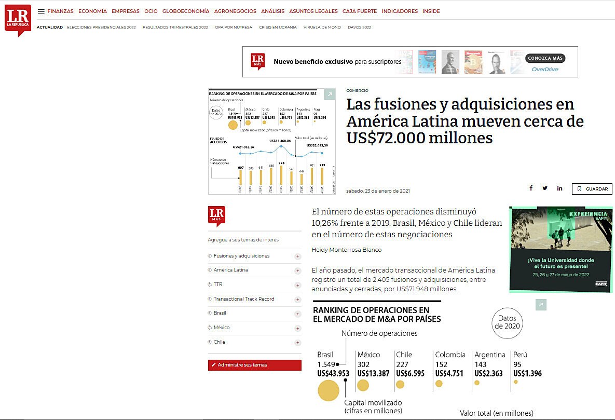Go to Asuntos Legales section
The height and width of the screenshot is (420, 615).
[x=313, y=11]
